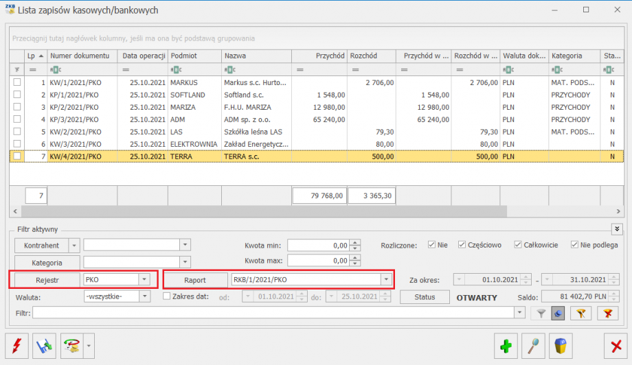Uncheck the Całkowicie checkbox
Screen dimensions: 632x365
pyautogui.click(x=518, y=245)
